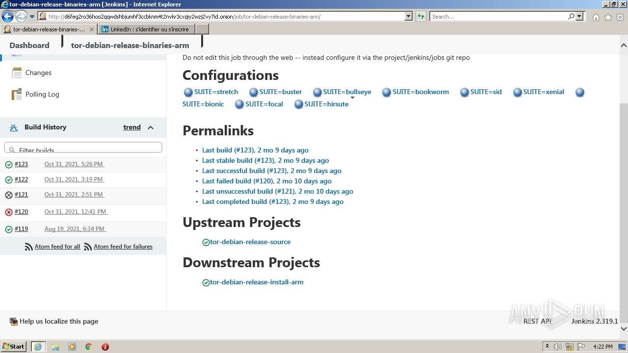Image resolution: width=628 pixels, height=353 pixels.
Task: Click the aborted status icon of build #121
Action: pos(9,195)
